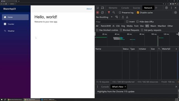Click the Counter icon in the sidebar
This screenshot has height=101, width=179.
coord(5,24)
